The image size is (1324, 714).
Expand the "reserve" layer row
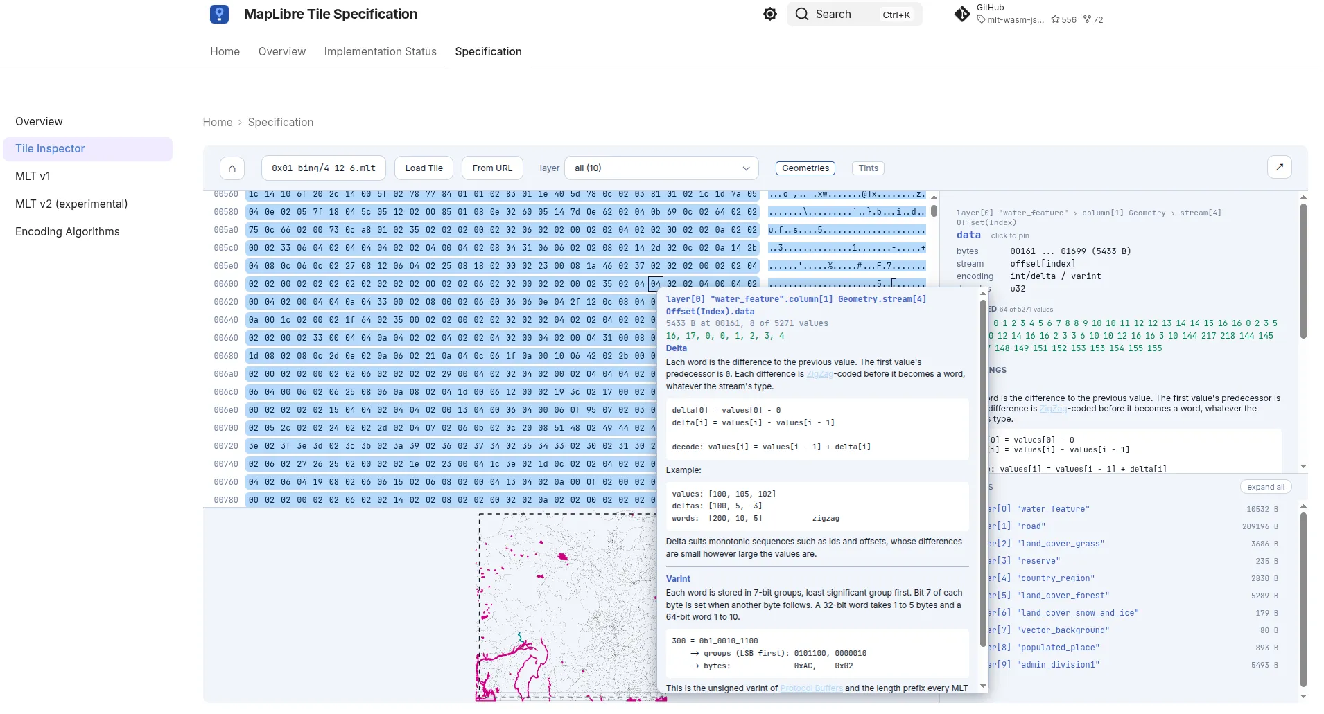[x=1134, y=561]
